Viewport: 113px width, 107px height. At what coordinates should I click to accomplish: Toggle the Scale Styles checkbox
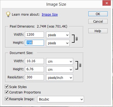(x=7, y=87)
